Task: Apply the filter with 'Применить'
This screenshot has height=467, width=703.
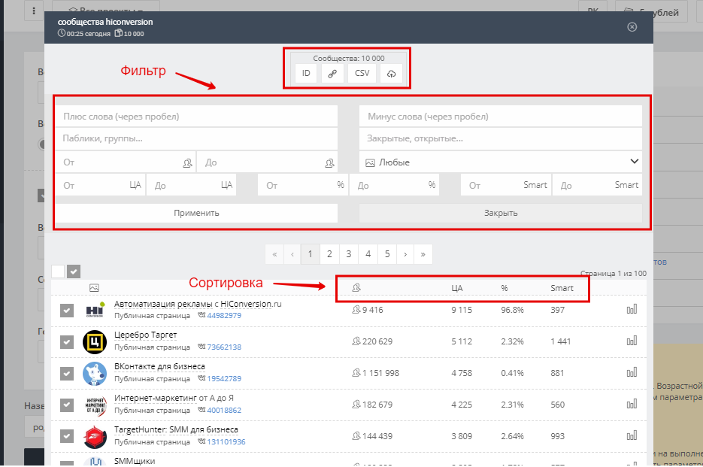Action: tap(196, 213)
